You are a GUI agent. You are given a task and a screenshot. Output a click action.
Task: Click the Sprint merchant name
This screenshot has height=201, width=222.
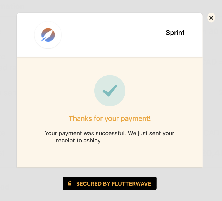click(x=175, y=33)
